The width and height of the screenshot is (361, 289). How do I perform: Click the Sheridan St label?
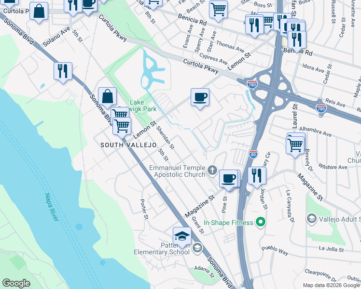[166, 138]
